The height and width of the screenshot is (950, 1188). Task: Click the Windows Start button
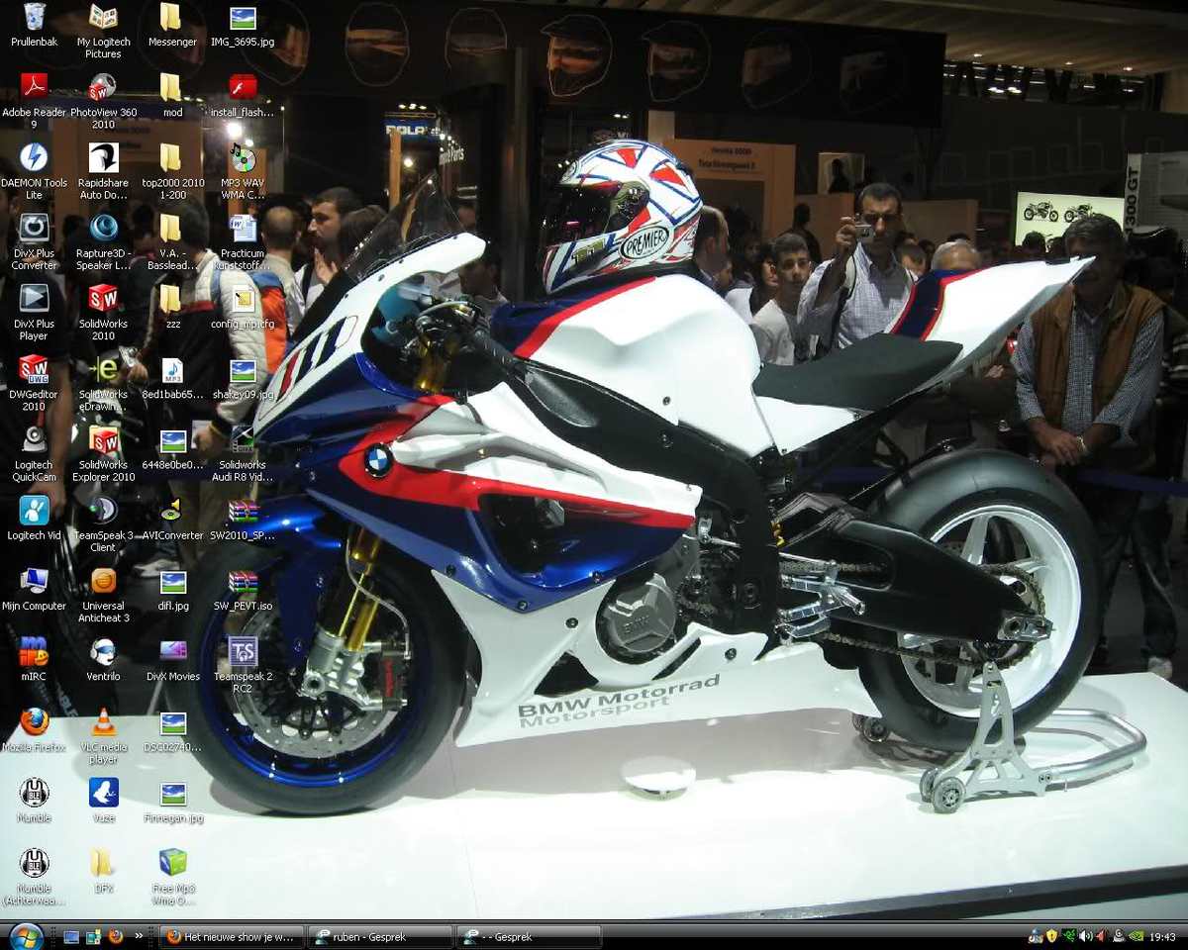click(x=26, y=936)
